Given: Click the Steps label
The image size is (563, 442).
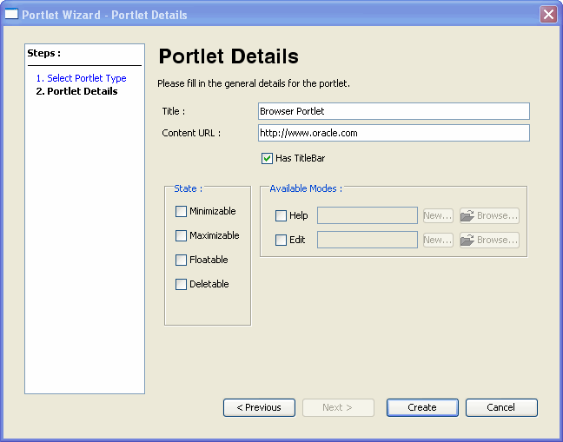Looking at the screenshot, I should point(43,54).
